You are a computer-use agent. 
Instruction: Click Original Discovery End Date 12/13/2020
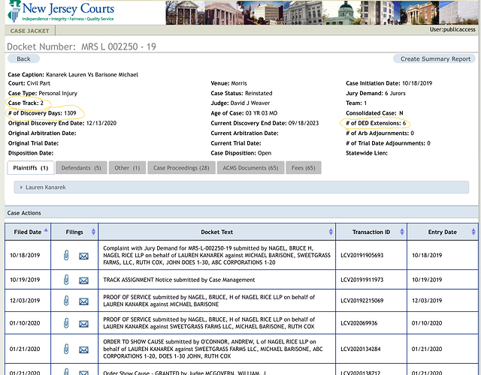pyautogui.click(x=62, y=123)
